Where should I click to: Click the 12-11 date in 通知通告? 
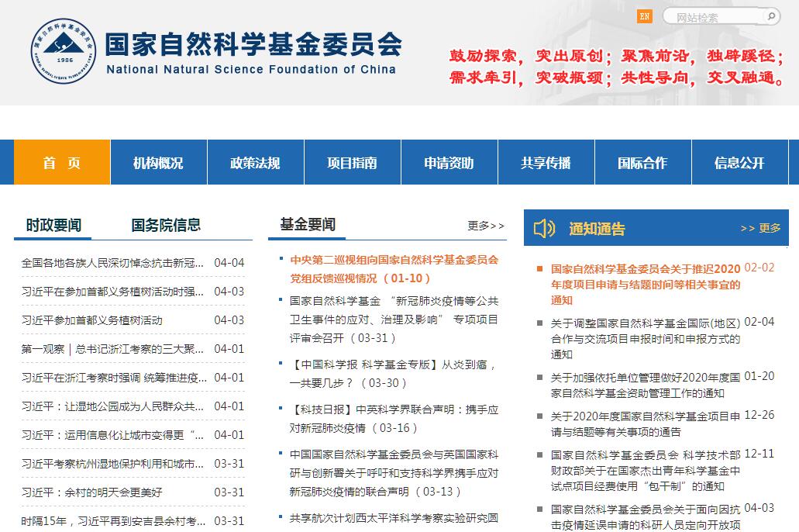[x=759, y=454]
